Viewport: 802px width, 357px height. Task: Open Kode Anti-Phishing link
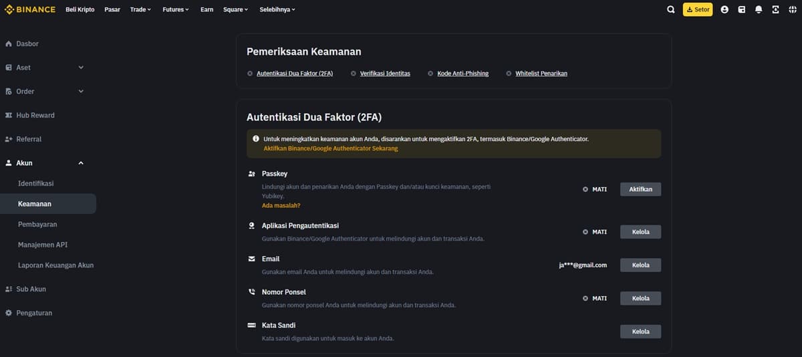tap(462, 74)
